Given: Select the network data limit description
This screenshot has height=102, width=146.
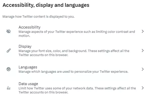Looking at the screenshot, I should [x=77, y=90].
